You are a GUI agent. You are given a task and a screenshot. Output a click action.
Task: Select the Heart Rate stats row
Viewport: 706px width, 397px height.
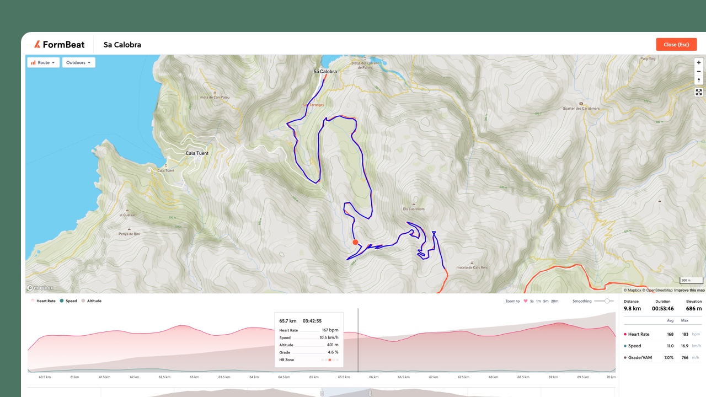[x=662, y=334]
